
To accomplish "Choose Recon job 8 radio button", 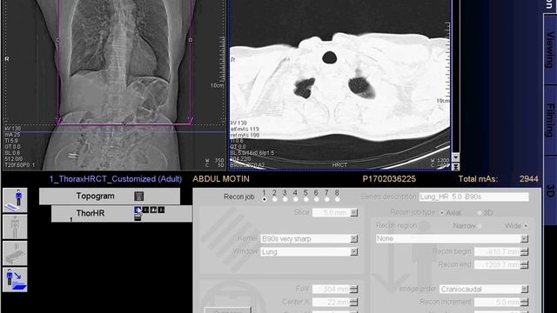I will [x=337, y=199].
